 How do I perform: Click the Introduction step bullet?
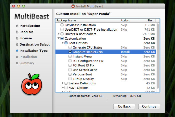pyautogui.click(x=17, y=26)
